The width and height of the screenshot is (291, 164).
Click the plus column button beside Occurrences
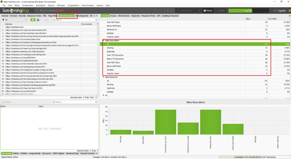(97, 24)
